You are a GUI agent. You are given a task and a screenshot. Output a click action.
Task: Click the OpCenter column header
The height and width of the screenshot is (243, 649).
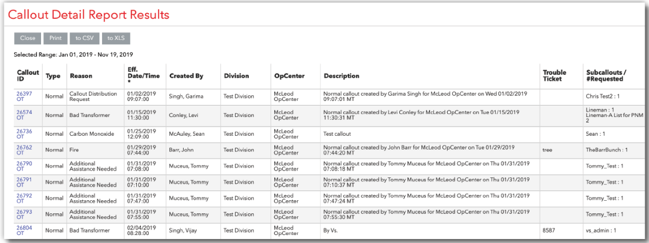pos(289,76)
